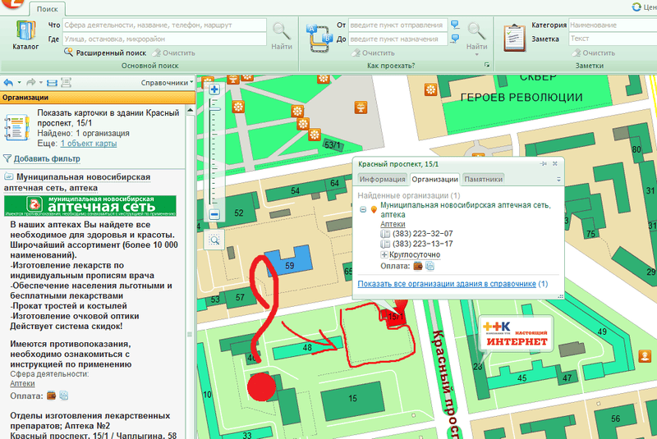
Task: Pin the Красный проспект 15/1 popup
Action: click(543, 164)
